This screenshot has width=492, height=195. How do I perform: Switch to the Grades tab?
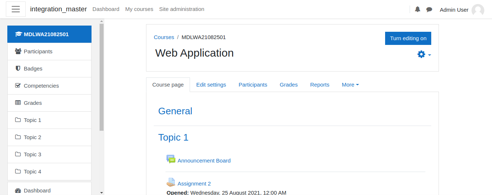tap(289, 85)
